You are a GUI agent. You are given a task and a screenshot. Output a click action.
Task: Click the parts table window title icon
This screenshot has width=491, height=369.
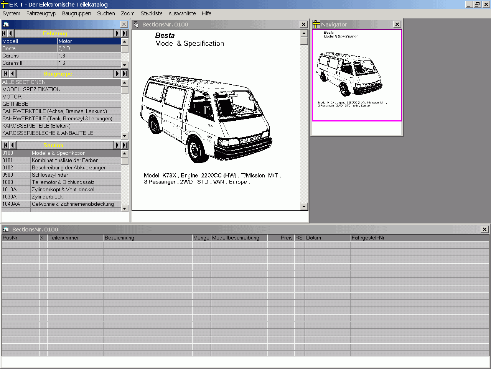6,230
